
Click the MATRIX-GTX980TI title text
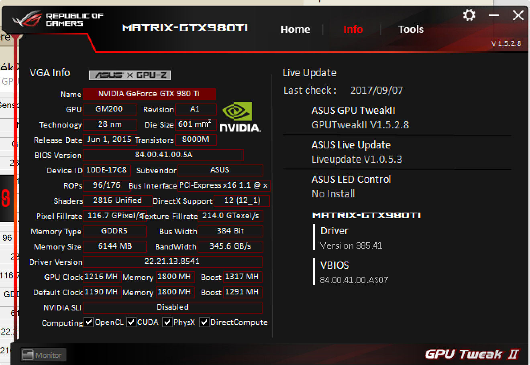point(185,28)
